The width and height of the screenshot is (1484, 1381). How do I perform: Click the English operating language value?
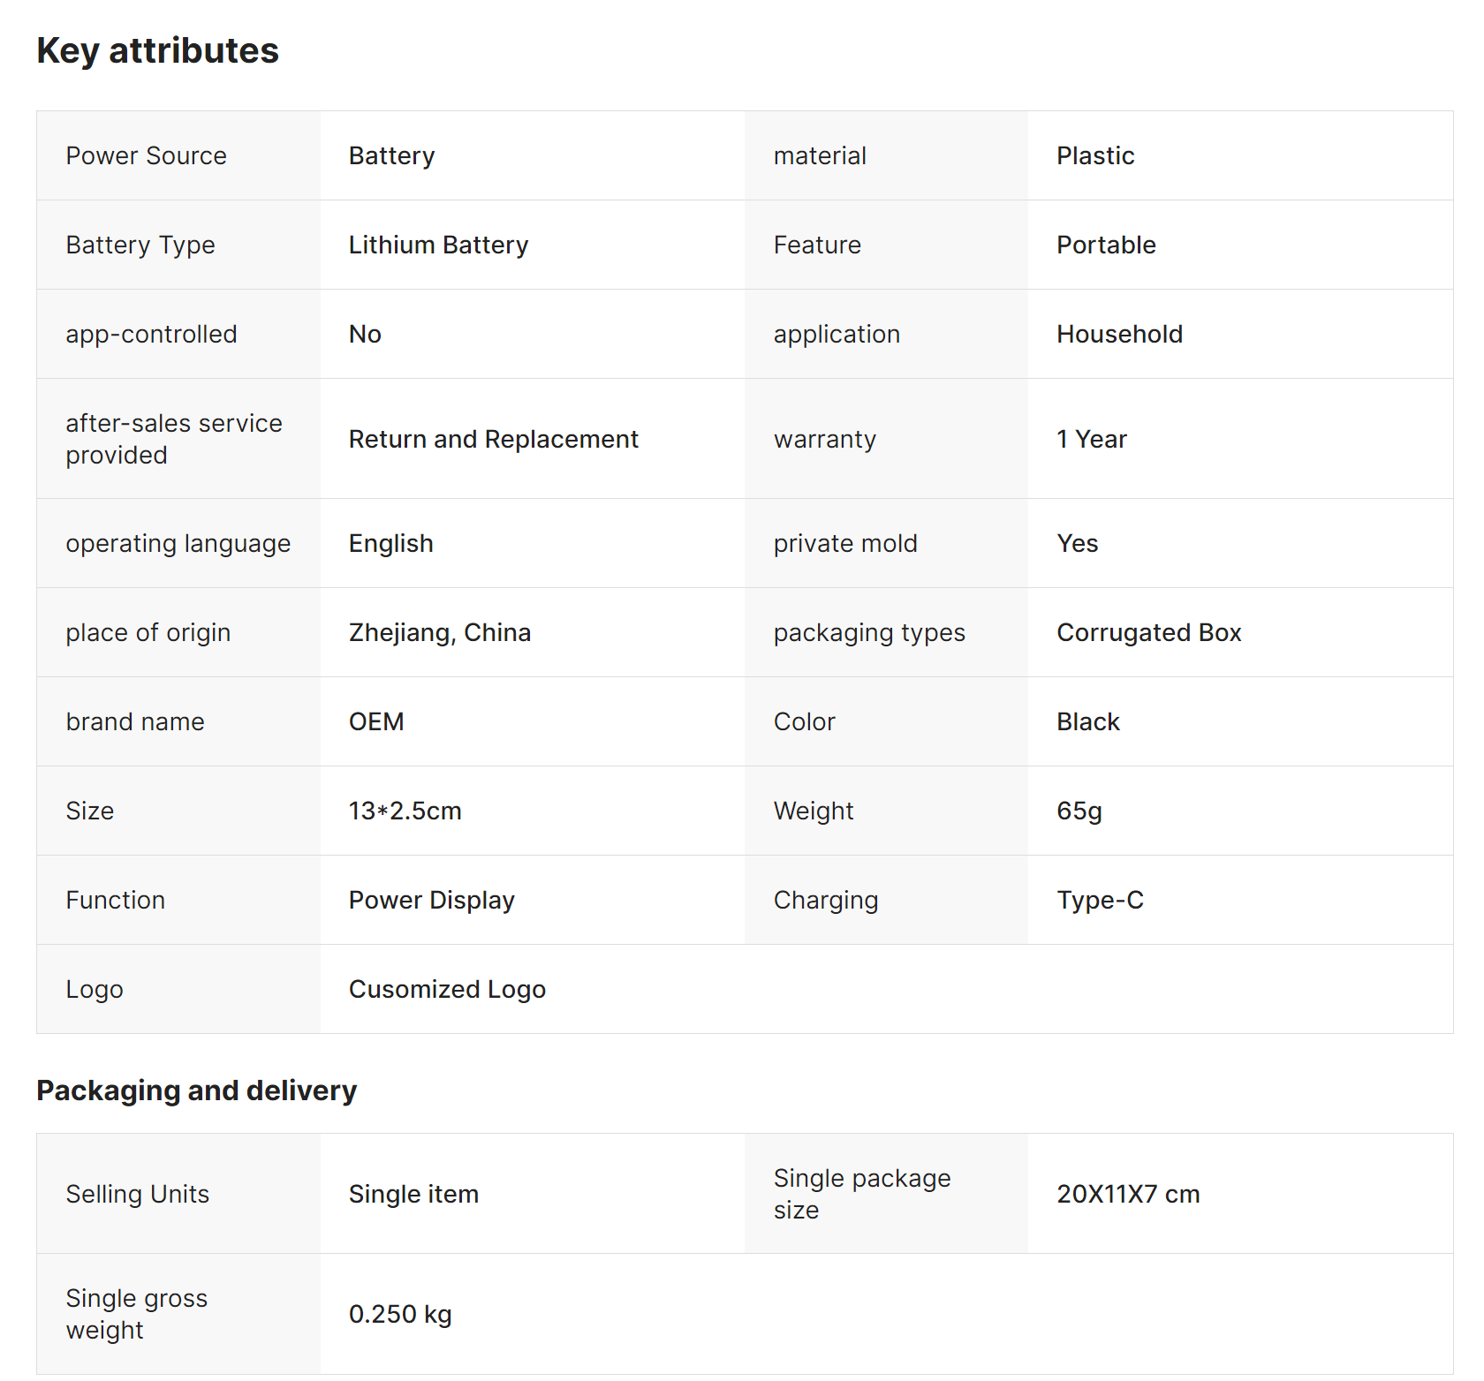tap(390, 543)
